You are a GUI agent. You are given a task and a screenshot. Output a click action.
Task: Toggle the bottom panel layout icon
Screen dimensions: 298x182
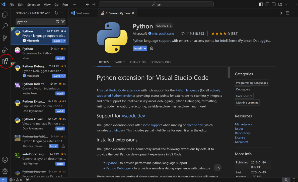267,4
